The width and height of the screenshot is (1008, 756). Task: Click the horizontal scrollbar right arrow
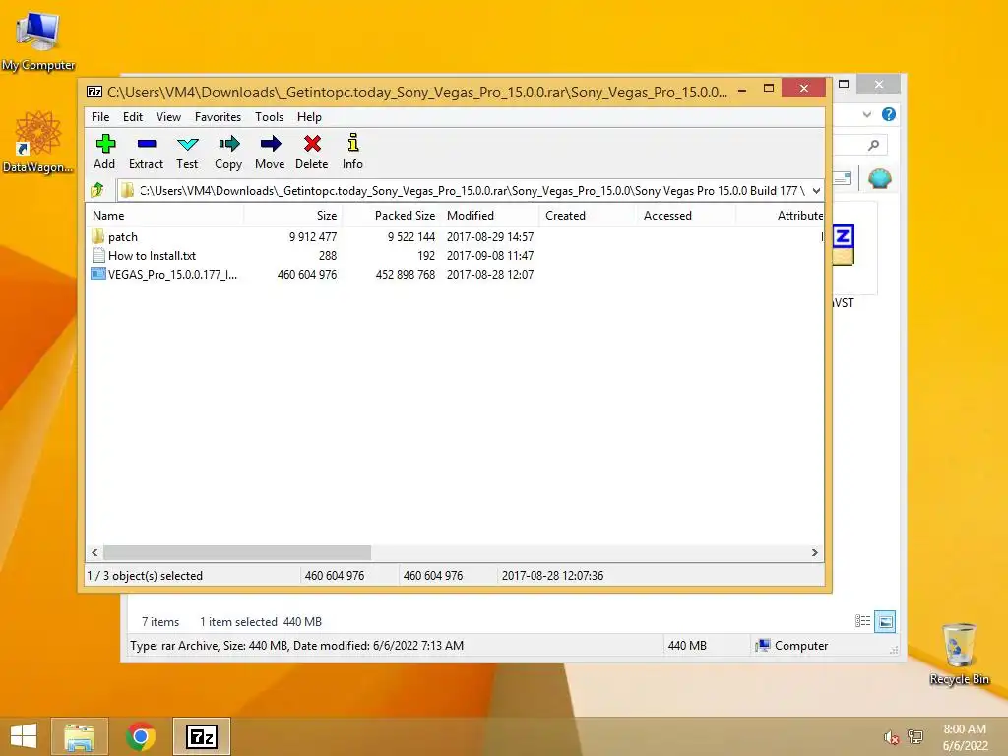[814, 553]
